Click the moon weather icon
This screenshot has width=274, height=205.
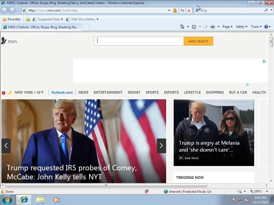click(10, 92)
